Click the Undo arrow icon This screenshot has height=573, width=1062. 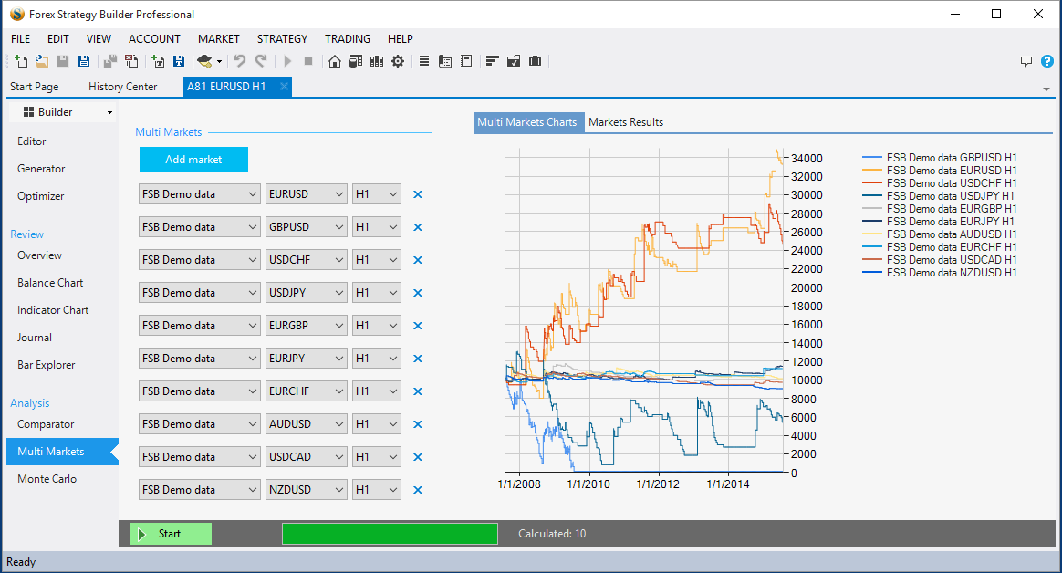click(x=240, y=61)
